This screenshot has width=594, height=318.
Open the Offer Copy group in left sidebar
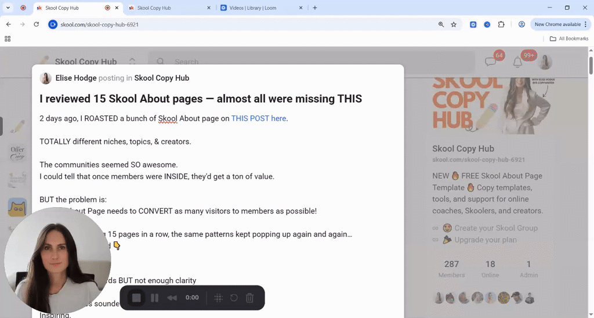point(17,154)
